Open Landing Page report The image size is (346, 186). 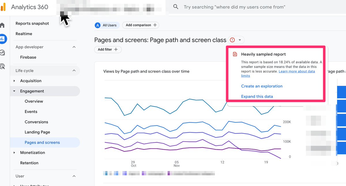(37, 132)
